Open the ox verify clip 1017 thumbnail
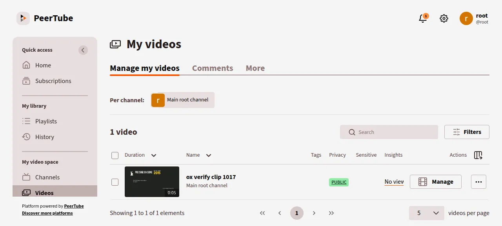This screenshot has height=226, width=502. pyautogui.click(x=152, y=182)
